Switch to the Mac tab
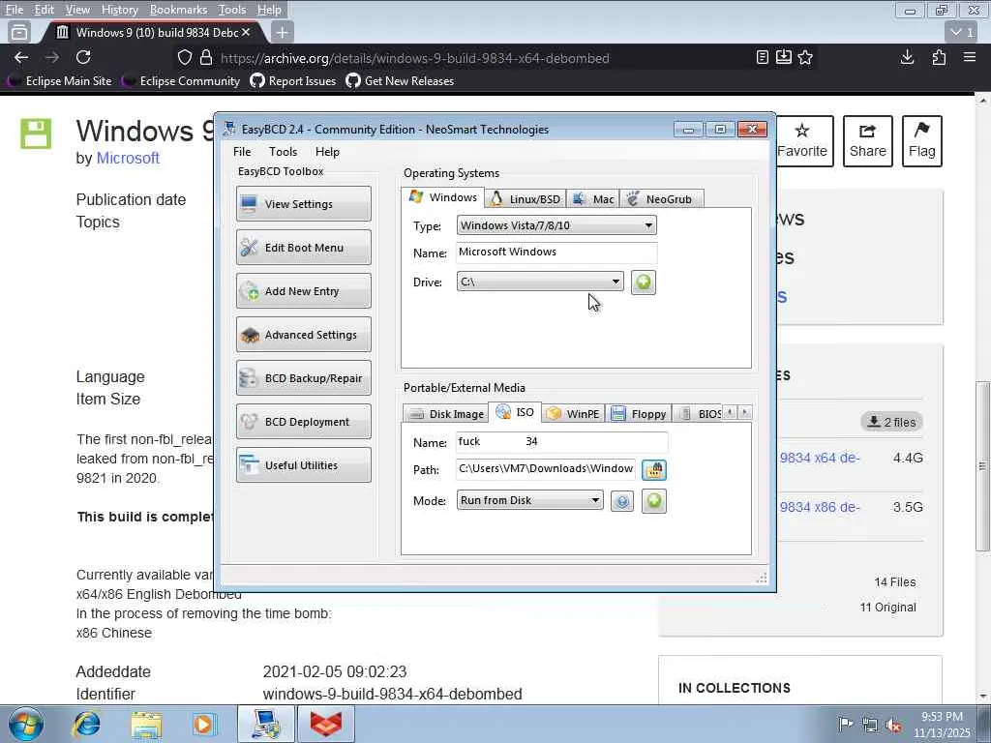Viewport: 991px width, 743px height. (593, 199)
